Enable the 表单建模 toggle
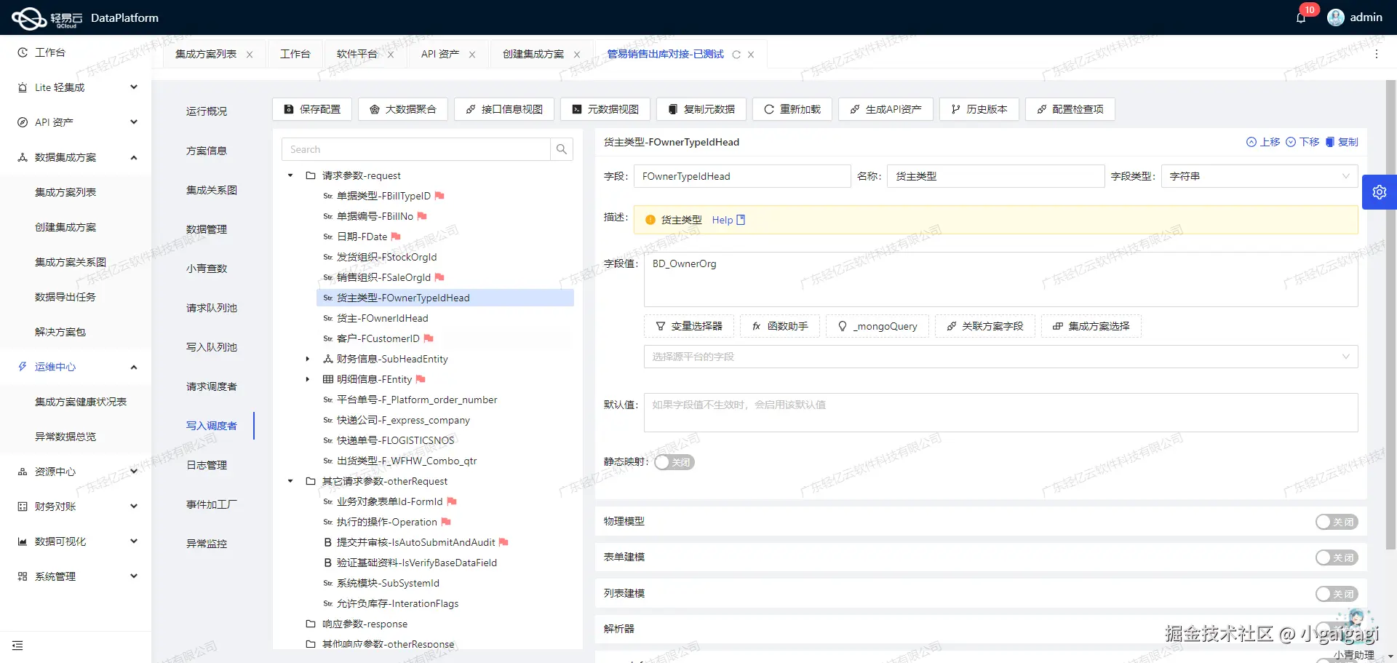Screen dimensions: 1397x663 [x=1336, y=557]
